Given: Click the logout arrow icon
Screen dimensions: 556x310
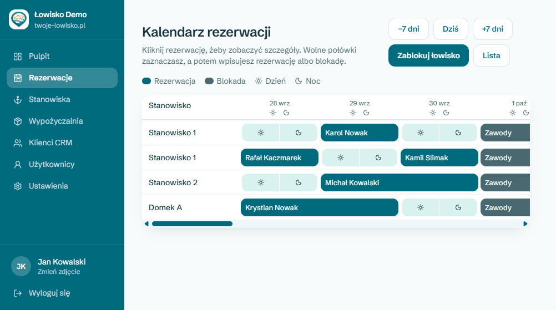Looking at the screenshot, I should (18, 293).
